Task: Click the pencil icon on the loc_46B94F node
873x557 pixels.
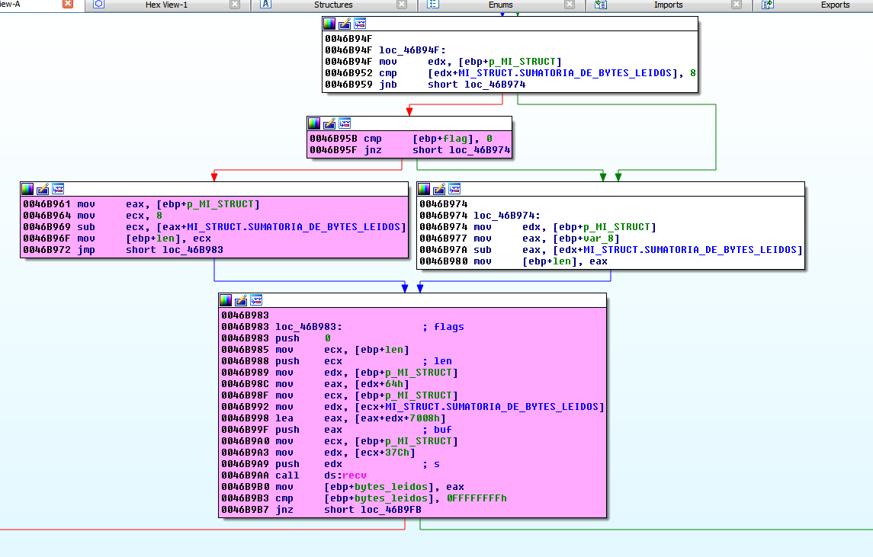Action: [345, 24]
